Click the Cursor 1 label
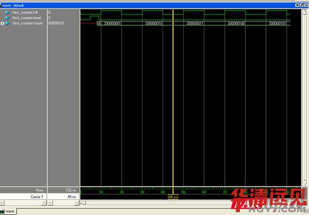Screen dimensions: 309x215 (x=37, y=197)
